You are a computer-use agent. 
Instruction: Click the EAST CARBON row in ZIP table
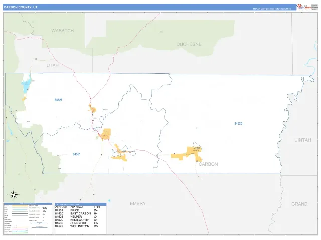(77, 213)
